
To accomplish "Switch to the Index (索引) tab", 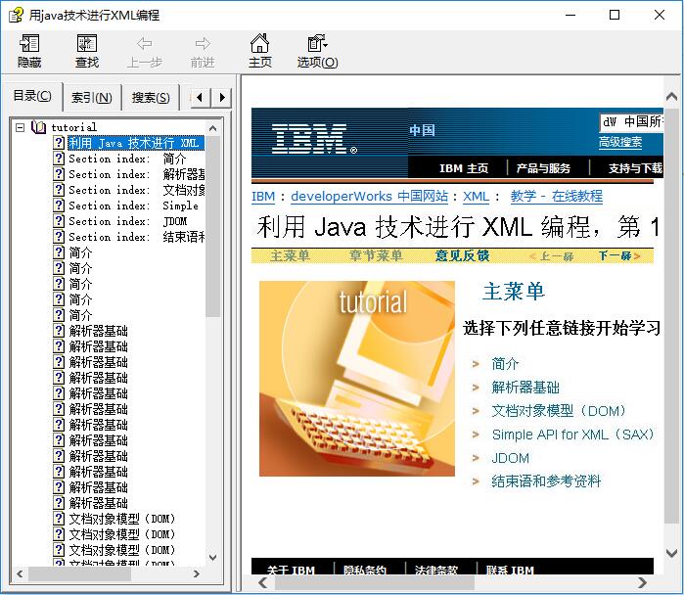I will [x=92, y=97].
